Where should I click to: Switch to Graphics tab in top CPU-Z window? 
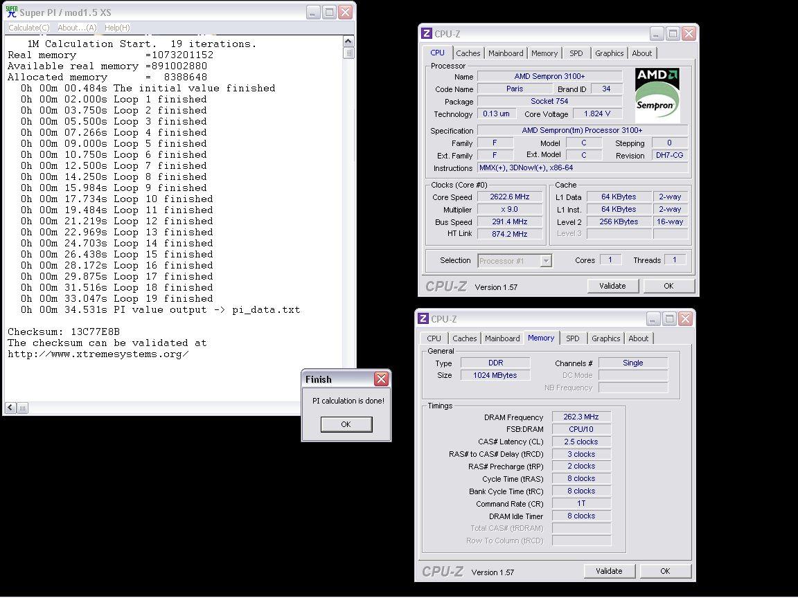609,53
